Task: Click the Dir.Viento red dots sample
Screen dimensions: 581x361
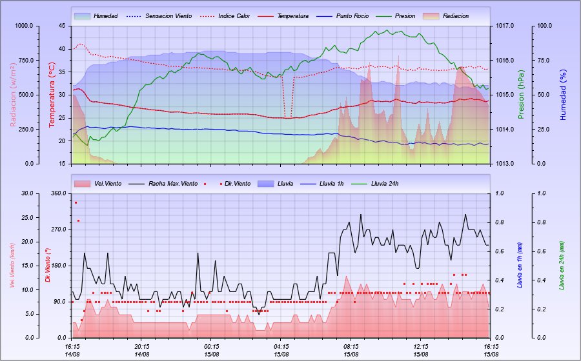Action: point(213,184)
